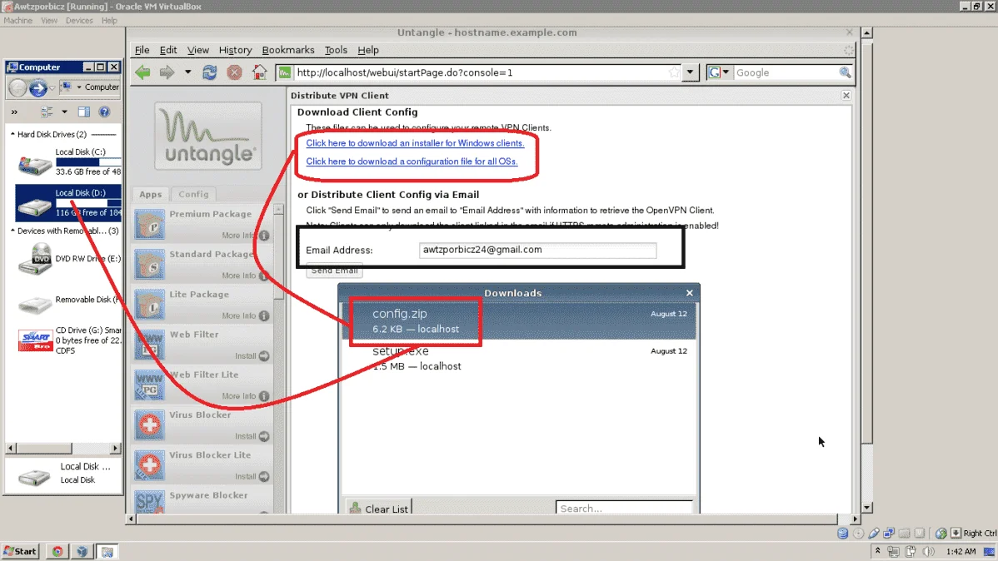Viewport: 998px width, 561px height.
Task: Click VirtualBox USB status icon
Action: click(x=873, y=534)
